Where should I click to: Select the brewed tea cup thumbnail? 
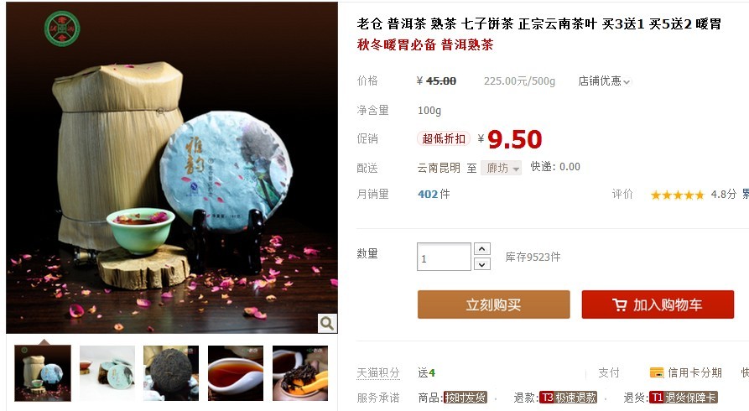[x=236, y=373]
